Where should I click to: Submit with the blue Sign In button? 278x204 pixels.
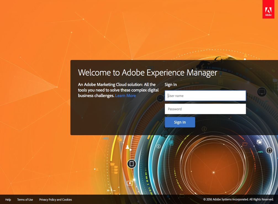180,122
